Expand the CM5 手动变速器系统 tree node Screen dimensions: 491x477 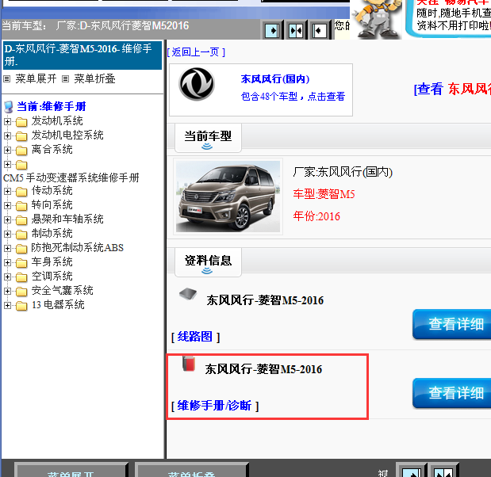[x=7, y=165]
